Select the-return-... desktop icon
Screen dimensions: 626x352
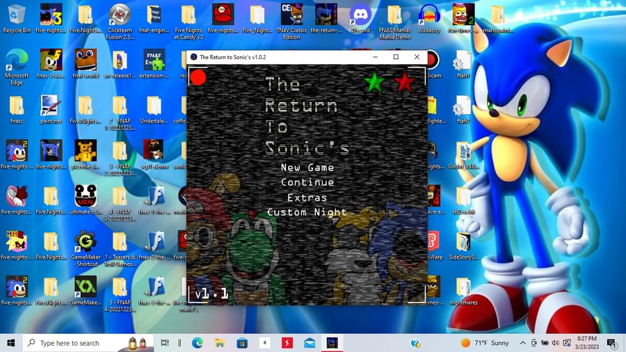pos(326,19)
